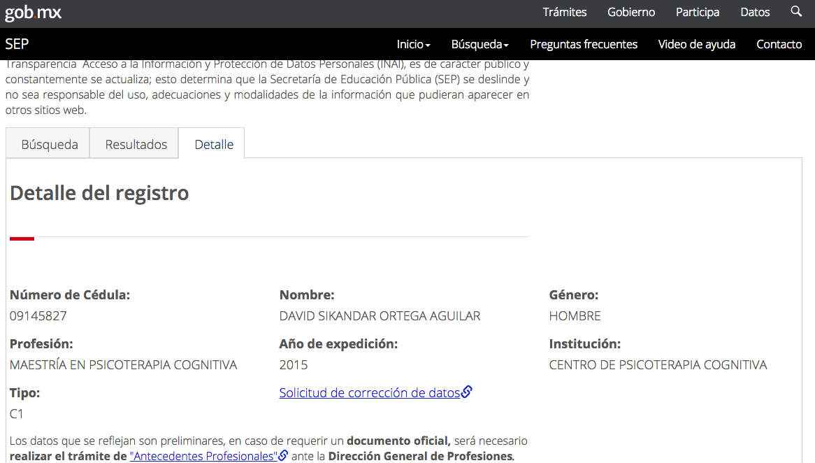The image size is (815, 463).
Task: Click external link icon beside Solicitud de corrección
Action: tap(467, 392)
